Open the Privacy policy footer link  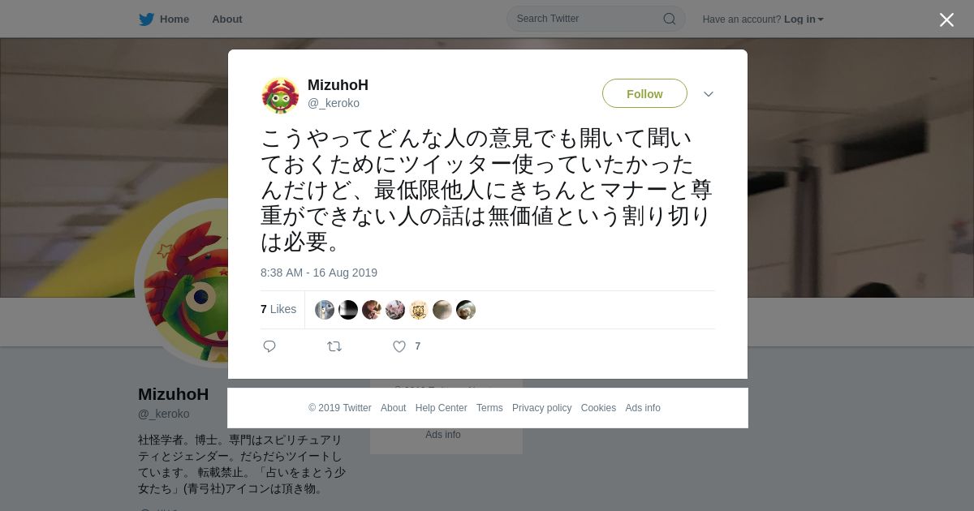541,408
